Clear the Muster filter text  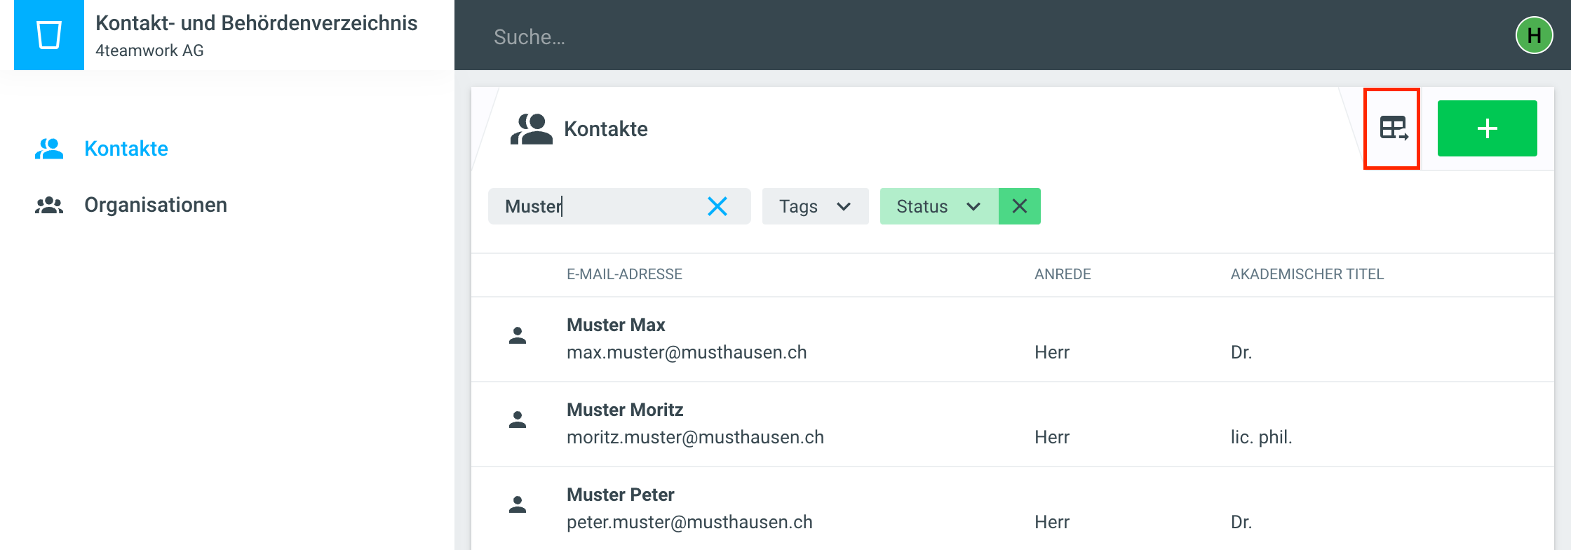point(717,206)
